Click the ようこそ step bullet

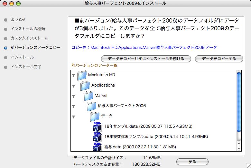(5, 20)
